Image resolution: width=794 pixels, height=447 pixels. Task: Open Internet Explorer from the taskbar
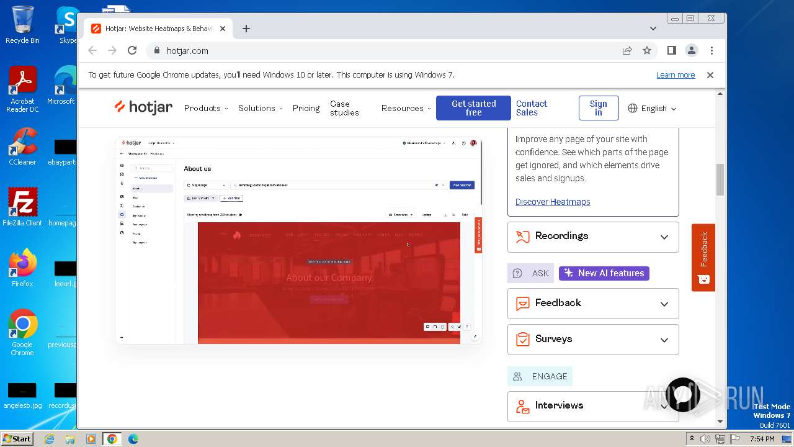pyautogui.click(x=49, y=439)
